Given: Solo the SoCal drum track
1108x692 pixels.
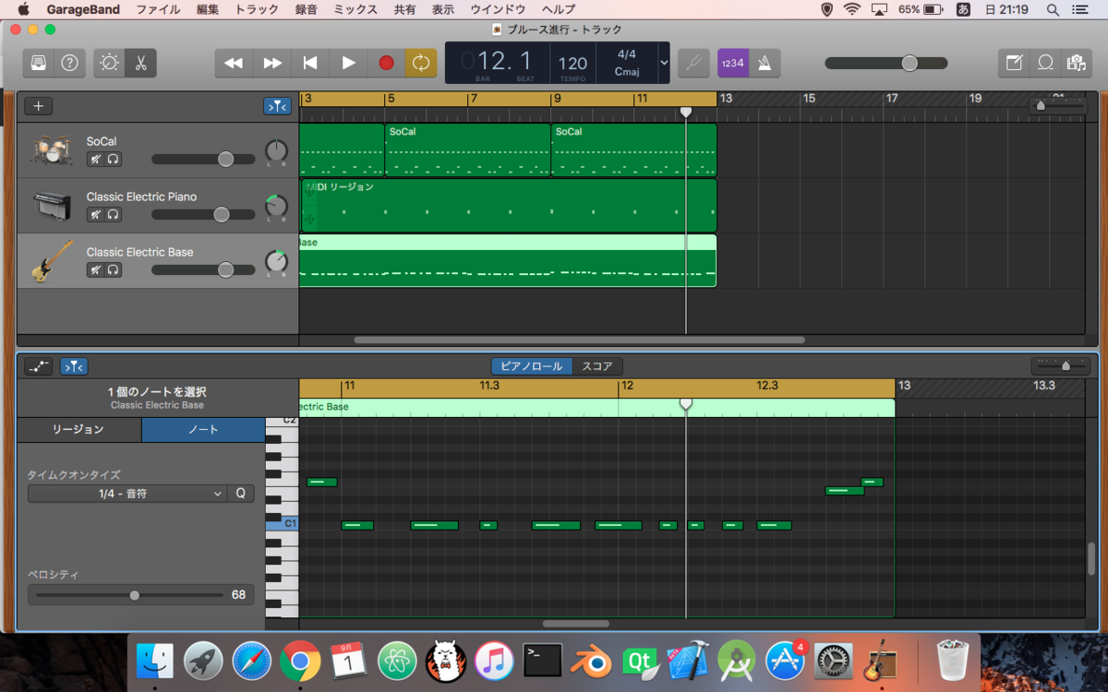Looking at the screenshot, I should click(113, 160).
